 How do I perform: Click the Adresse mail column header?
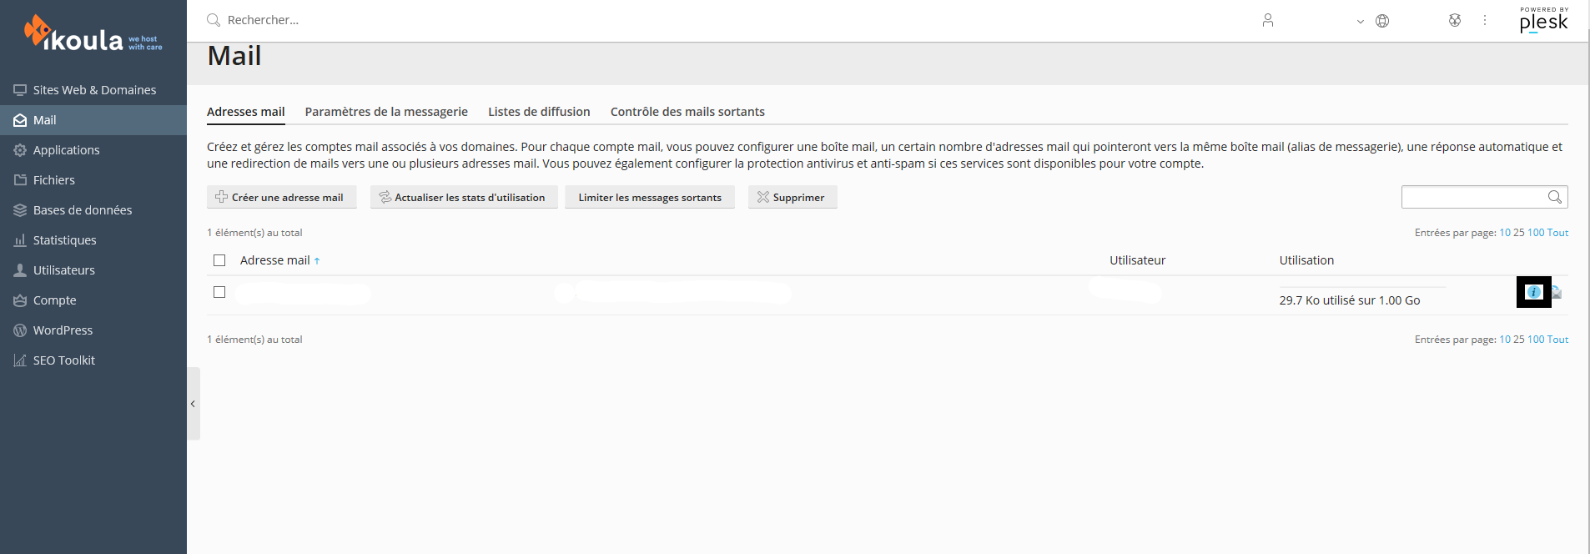point(274,260)
